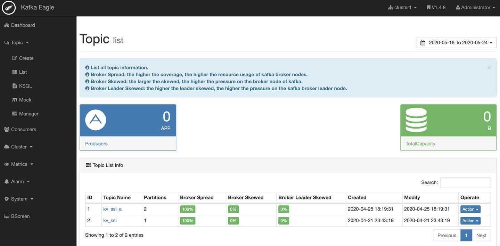Select page 1 in pagination
Screen dimensions: 500x246
click(466, 235)
